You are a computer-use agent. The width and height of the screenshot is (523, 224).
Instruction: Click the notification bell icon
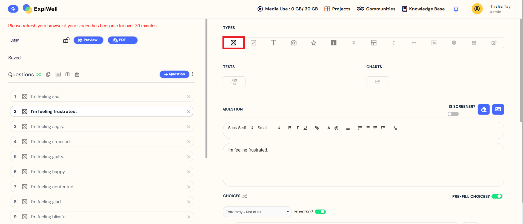(456, 9)
